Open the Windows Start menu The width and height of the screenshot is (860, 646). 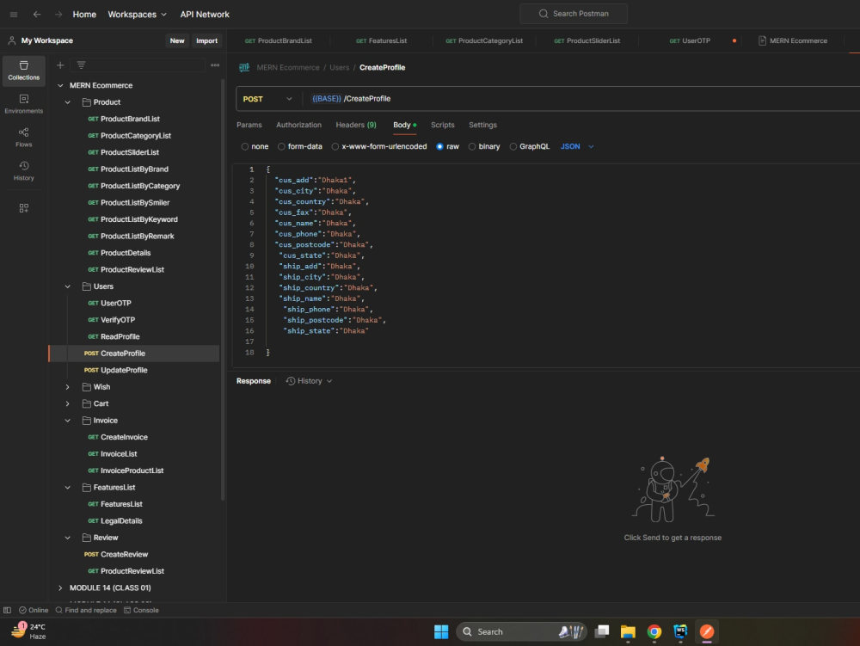[x=441, y=631]
